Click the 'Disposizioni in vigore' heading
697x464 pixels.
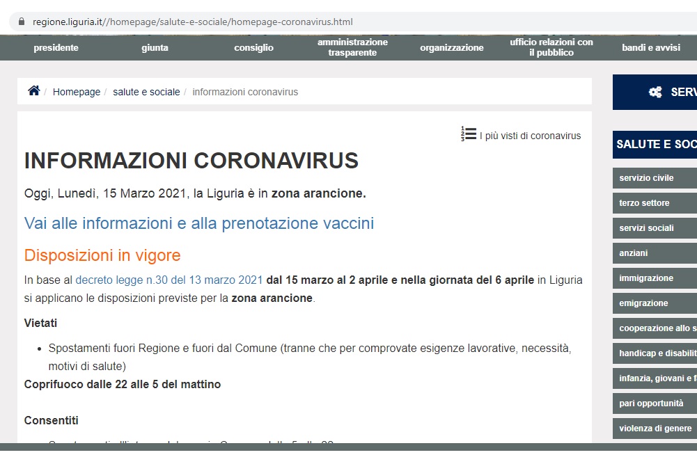(102, 255)
